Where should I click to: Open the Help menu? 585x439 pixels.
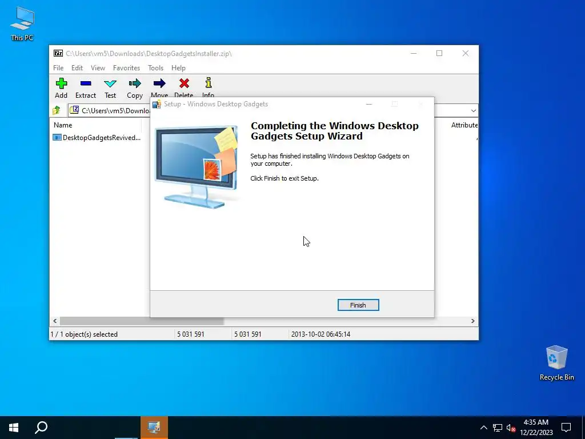coord(178,68)
